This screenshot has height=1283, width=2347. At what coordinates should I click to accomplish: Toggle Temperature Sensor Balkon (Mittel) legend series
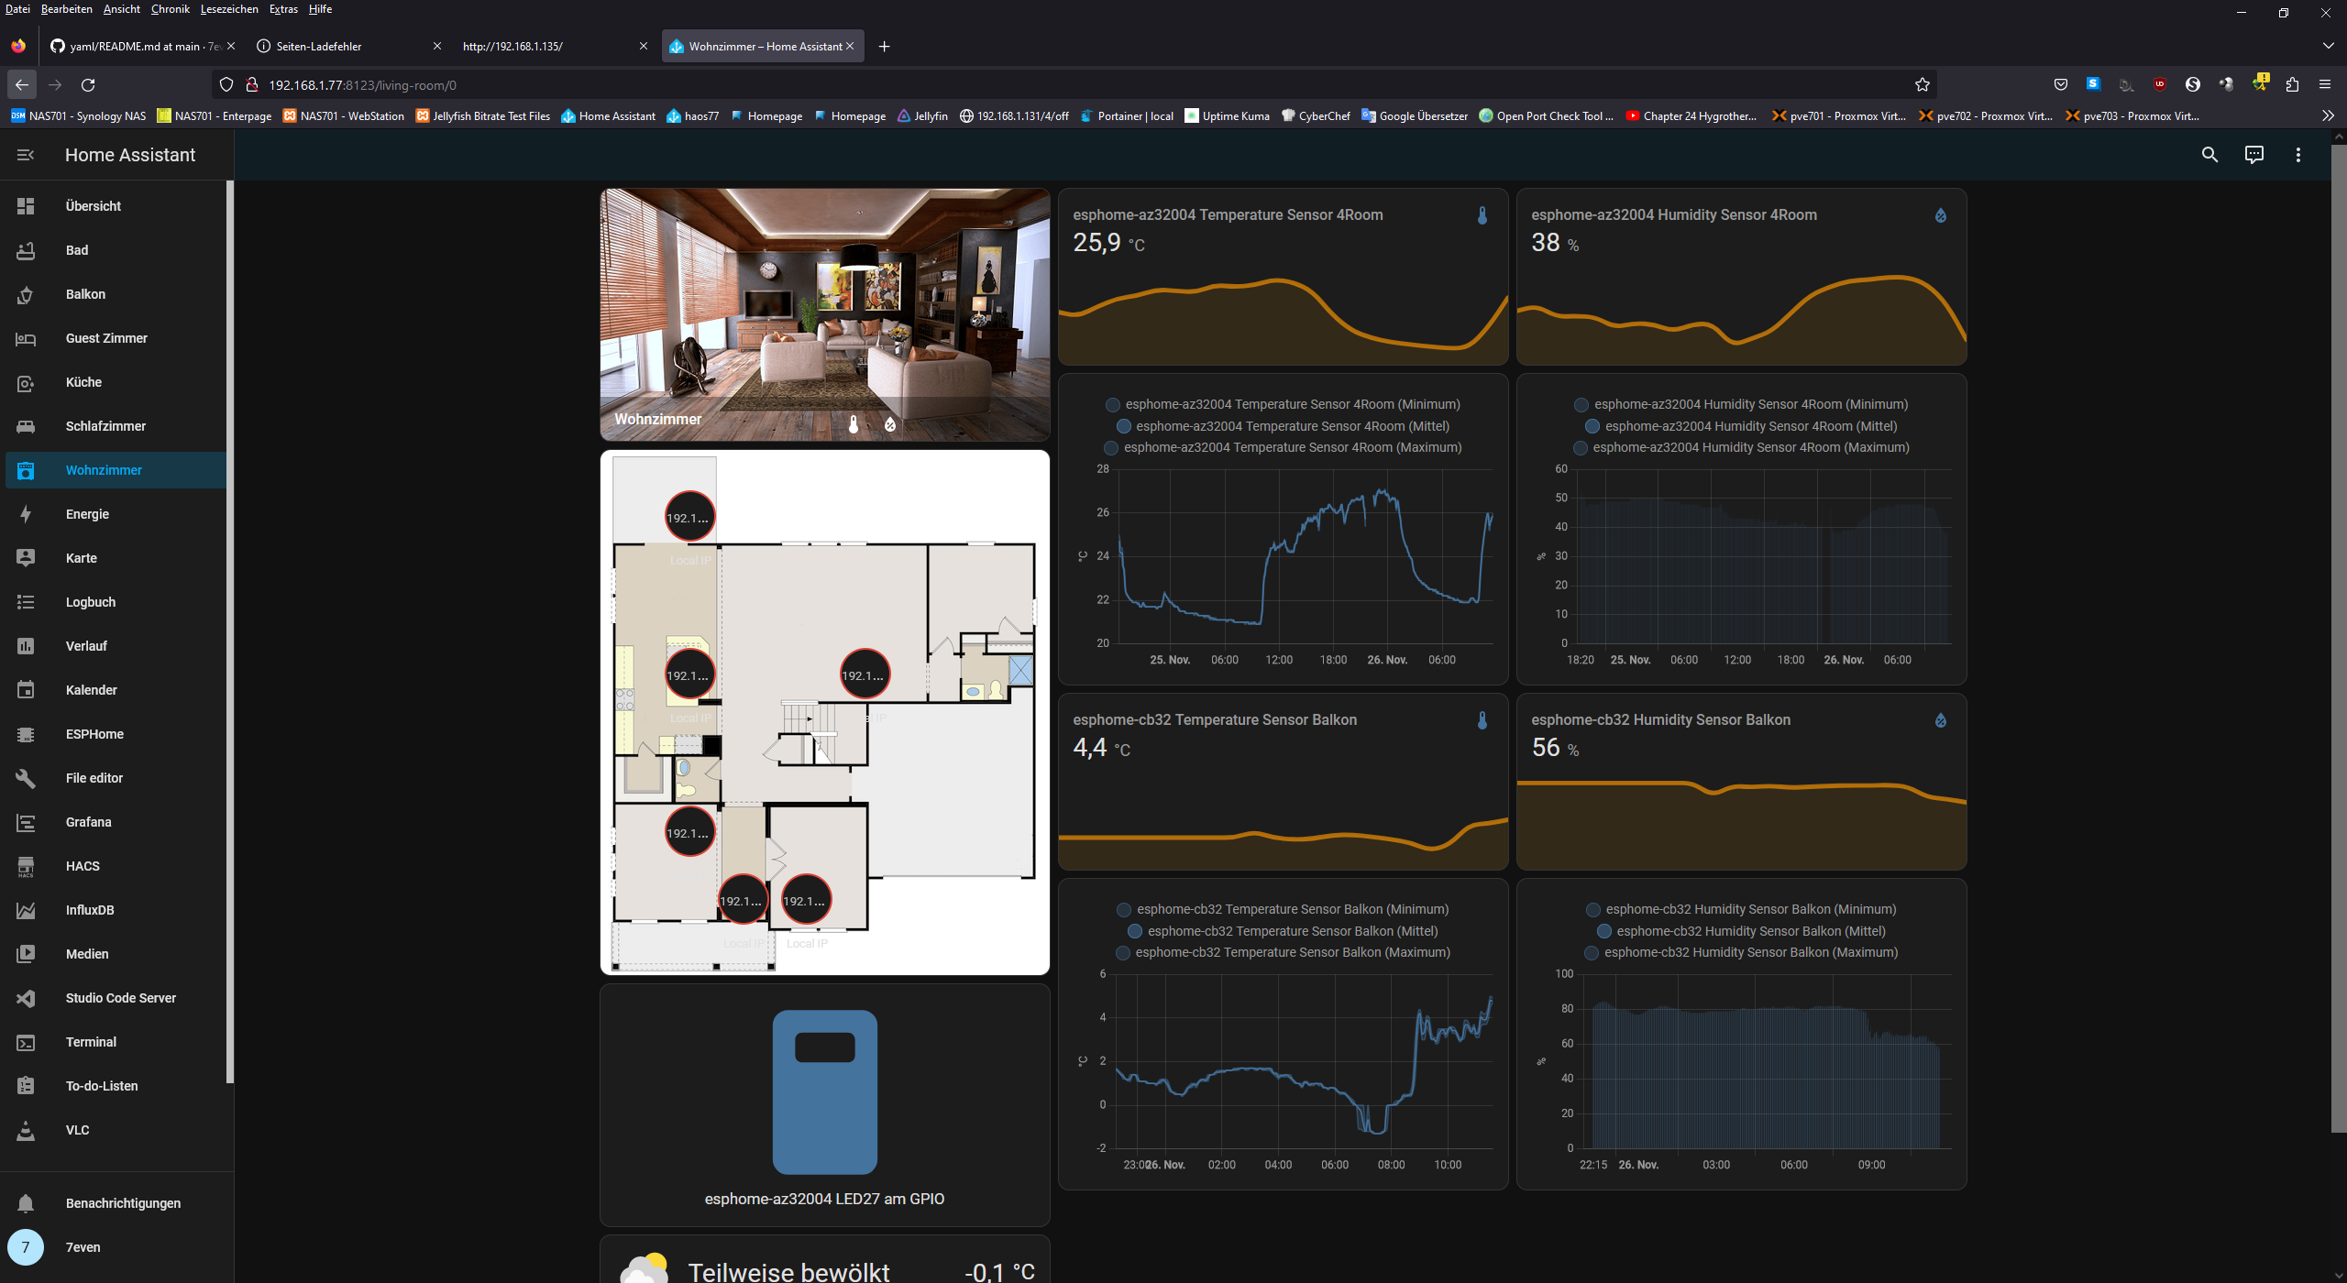tap(1284, 931)
